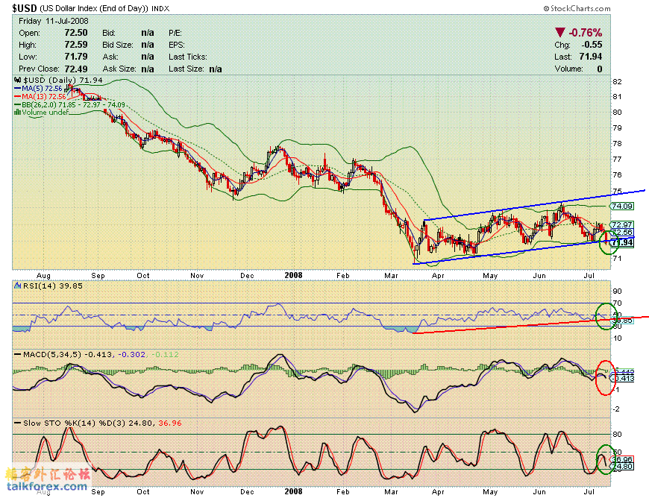This screenshot has height=498, width=649.
Task: Click the RSI 70 level axis label
Action: (x=617, y=303)
